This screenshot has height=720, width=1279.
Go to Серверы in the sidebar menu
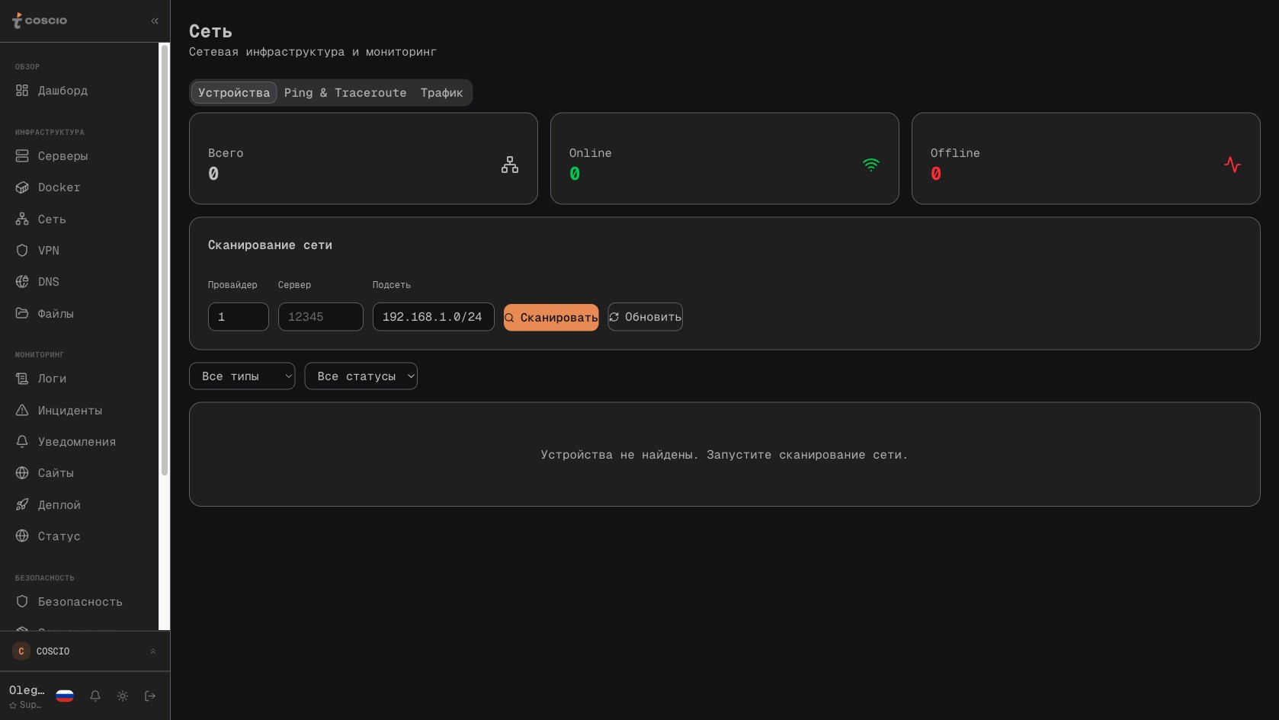tap(63, 156)
